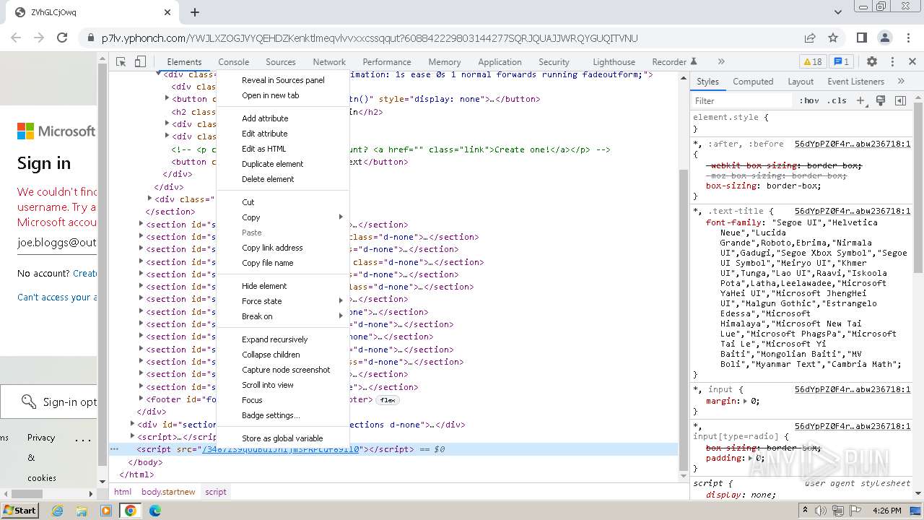Toggle the flex badge on footer

click(388, 399)
